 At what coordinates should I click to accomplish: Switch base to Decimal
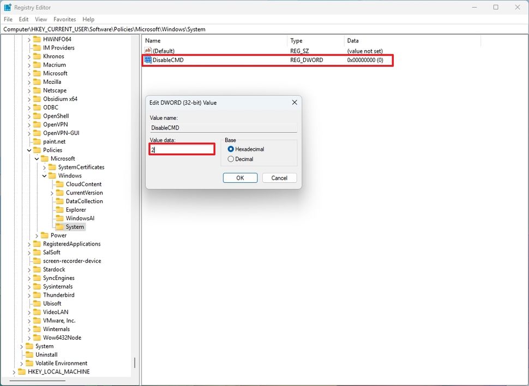231,158
